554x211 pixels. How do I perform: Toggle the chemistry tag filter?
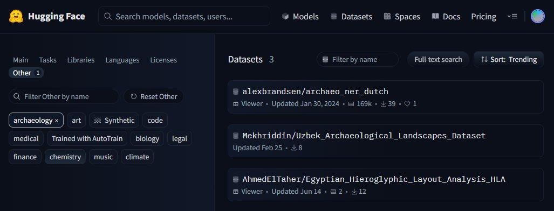(x=65, y=157)
